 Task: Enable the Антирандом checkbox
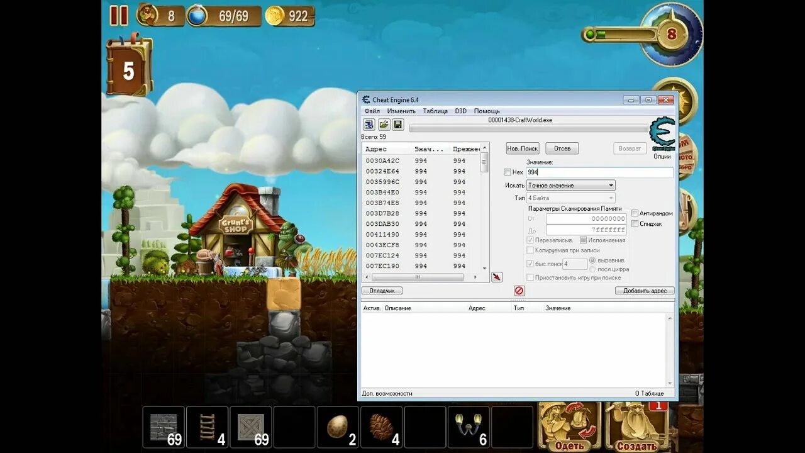pos(635,213)
